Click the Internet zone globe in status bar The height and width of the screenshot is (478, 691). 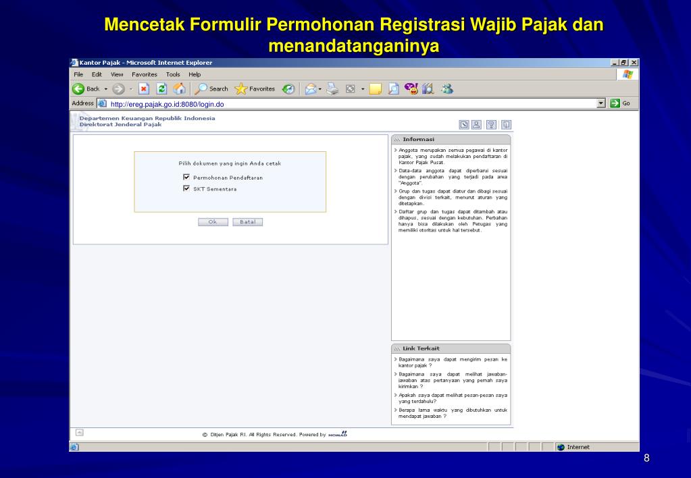click(561, 447)
